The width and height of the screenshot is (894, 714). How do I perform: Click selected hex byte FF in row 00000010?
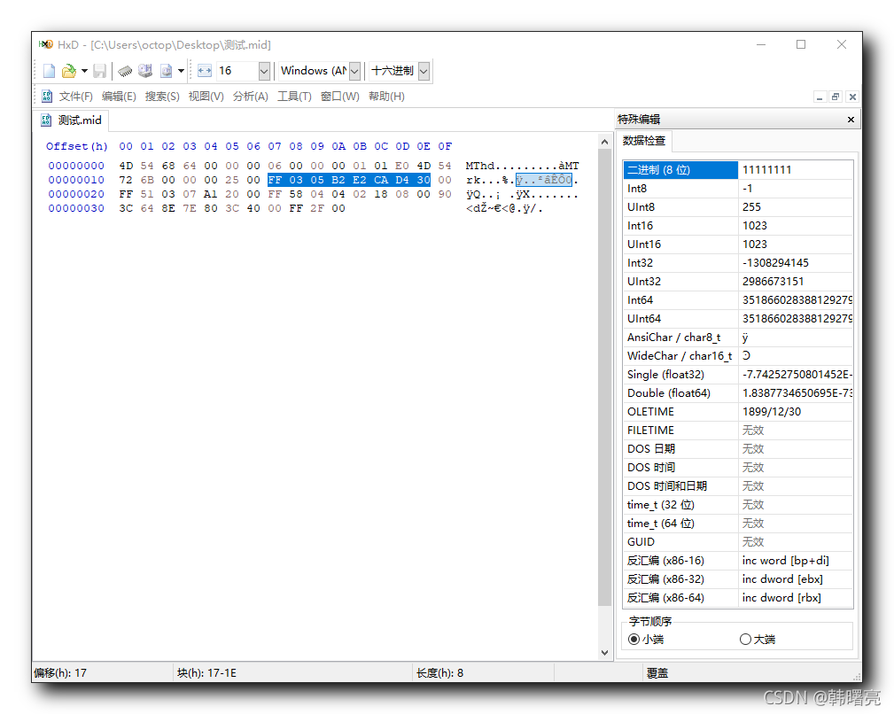pyautogui.click(x=275, y=180)
